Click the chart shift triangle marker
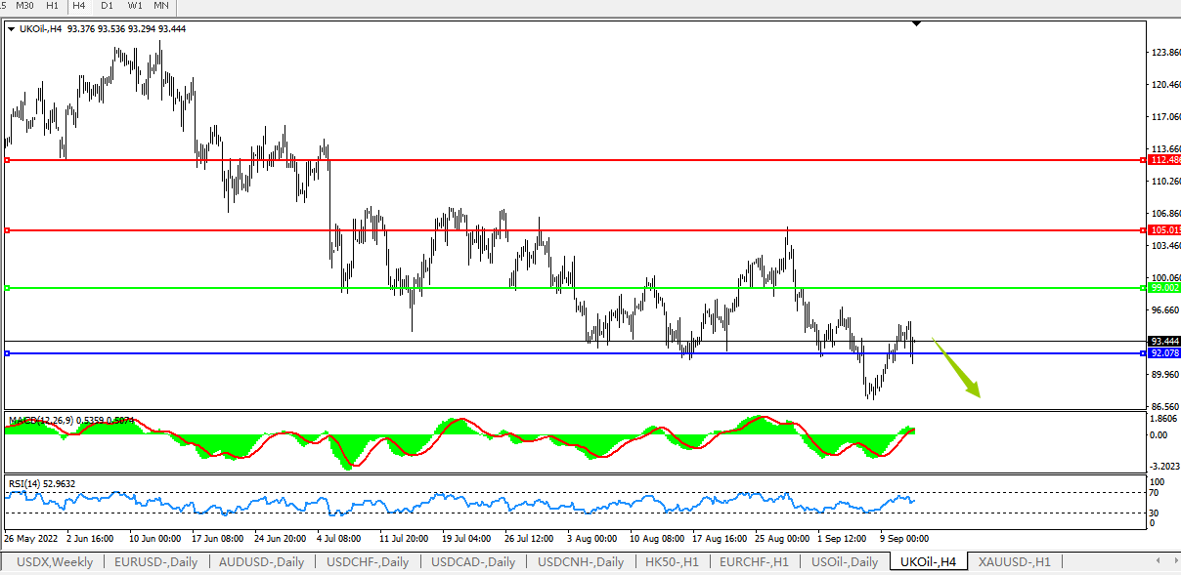The width and height of the screenshot is (1181, 575). (x=916, y=22)
